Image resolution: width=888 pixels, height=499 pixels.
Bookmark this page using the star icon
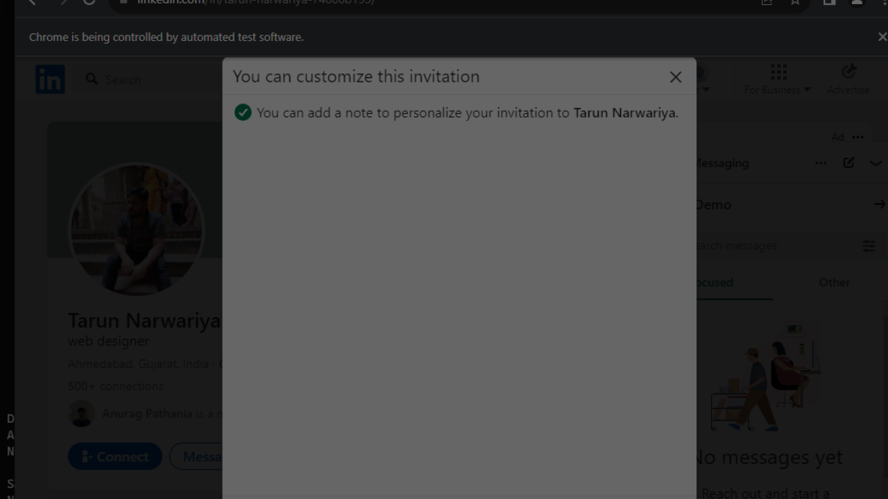[795, 3]
